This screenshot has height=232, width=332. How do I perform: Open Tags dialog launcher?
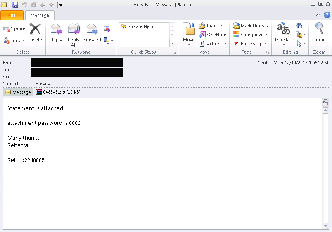(268, 52)
